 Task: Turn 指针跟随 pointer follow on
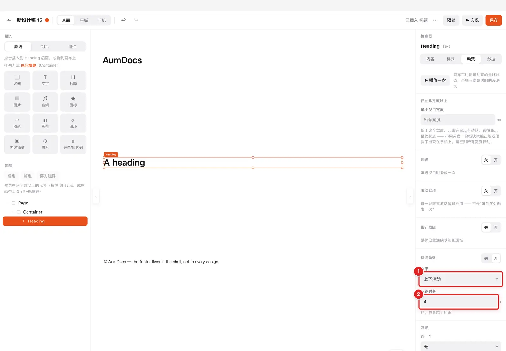click(x=496, y=227)
